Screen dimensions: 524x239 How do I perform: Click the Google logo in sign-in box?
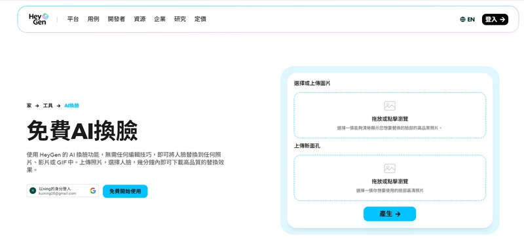(93, 191)
